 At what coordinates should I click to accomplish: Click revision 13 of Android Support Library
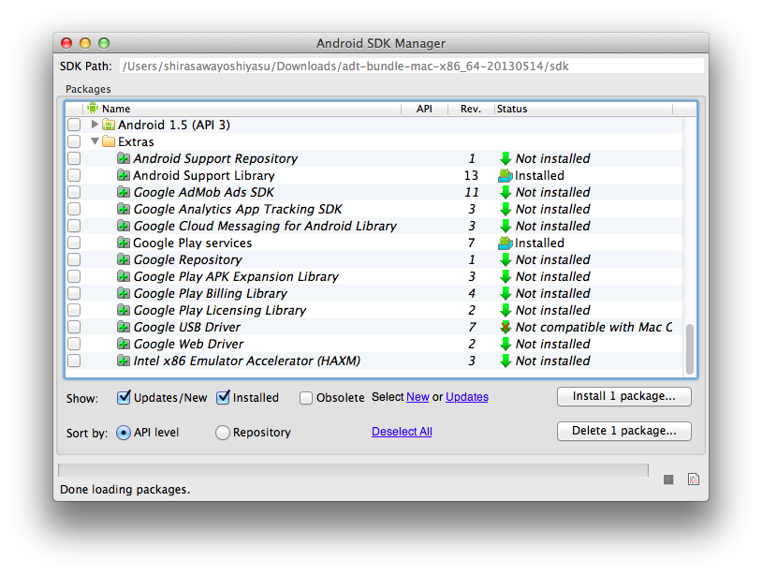point(471,175)
